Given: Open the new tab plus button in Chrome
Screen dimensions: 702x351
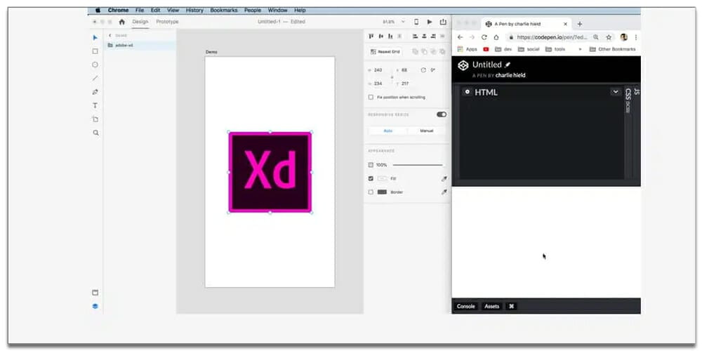Looking at the screenshot, I should (x=580, y=24).
